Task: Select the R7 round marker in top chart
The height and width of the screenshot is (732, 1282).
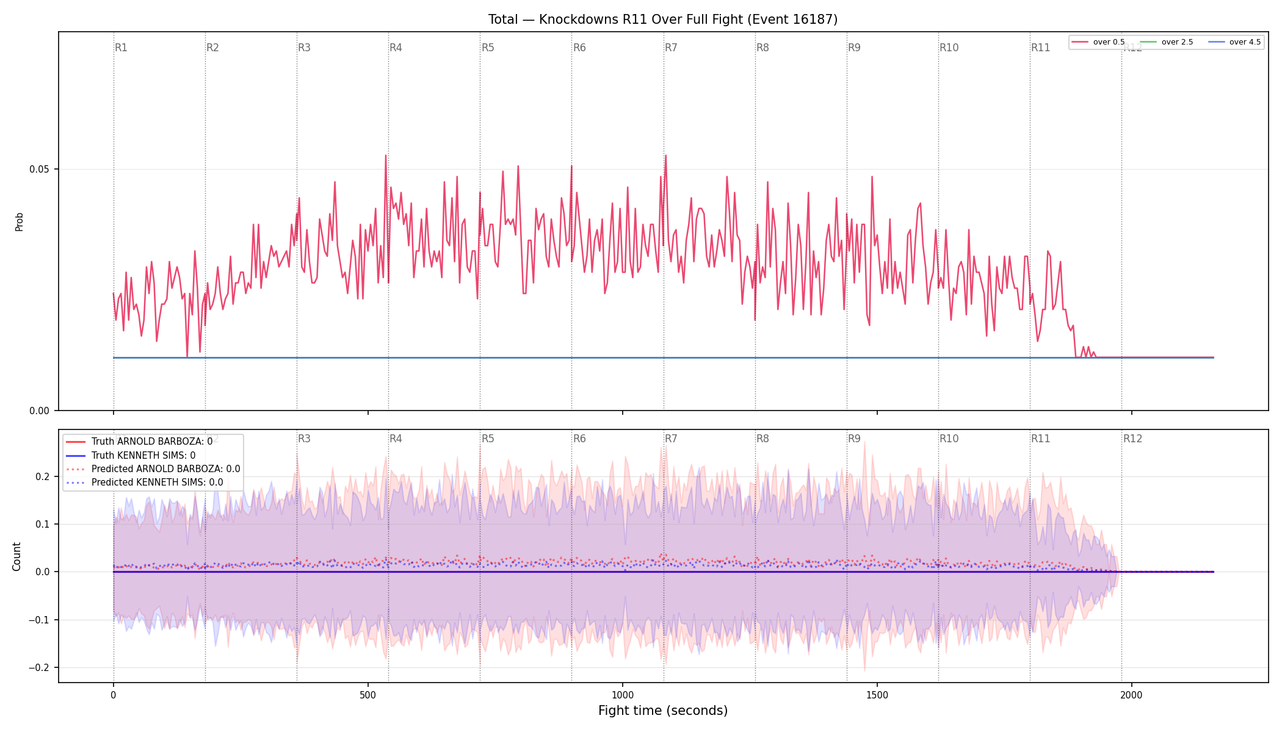Action: [x=671, y=48]
